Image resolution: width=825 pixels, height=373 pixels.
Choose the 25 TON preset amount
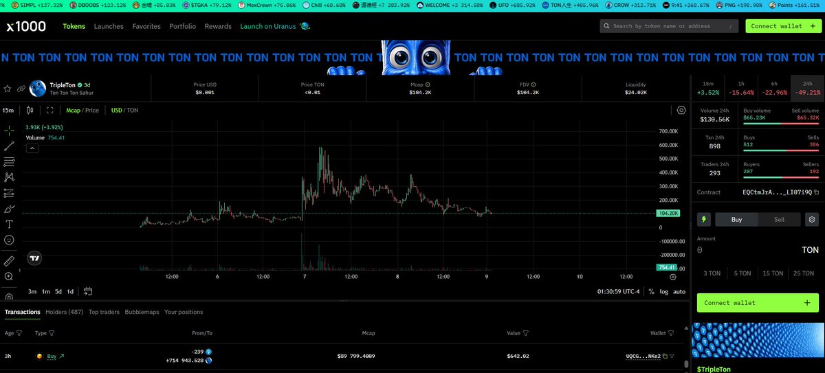804,273
